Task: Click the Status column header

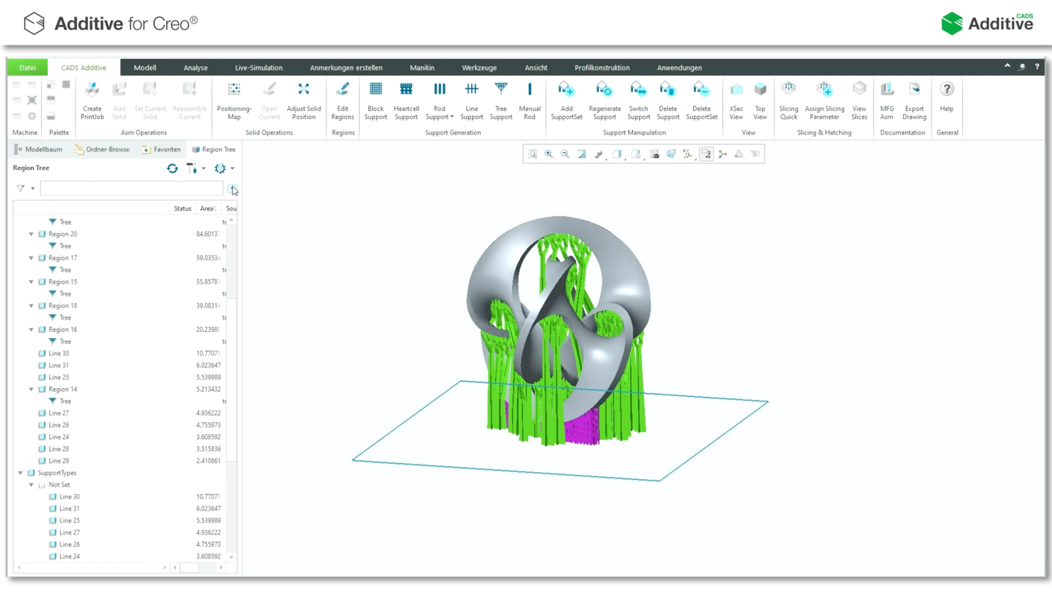Action: [x=183, y=208]
